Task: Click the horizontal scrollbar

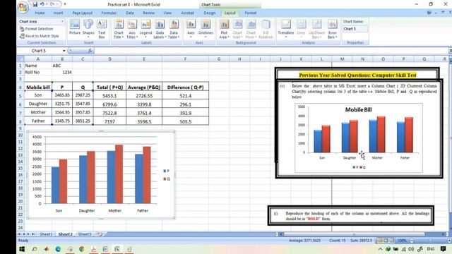Action: point(354,234)
